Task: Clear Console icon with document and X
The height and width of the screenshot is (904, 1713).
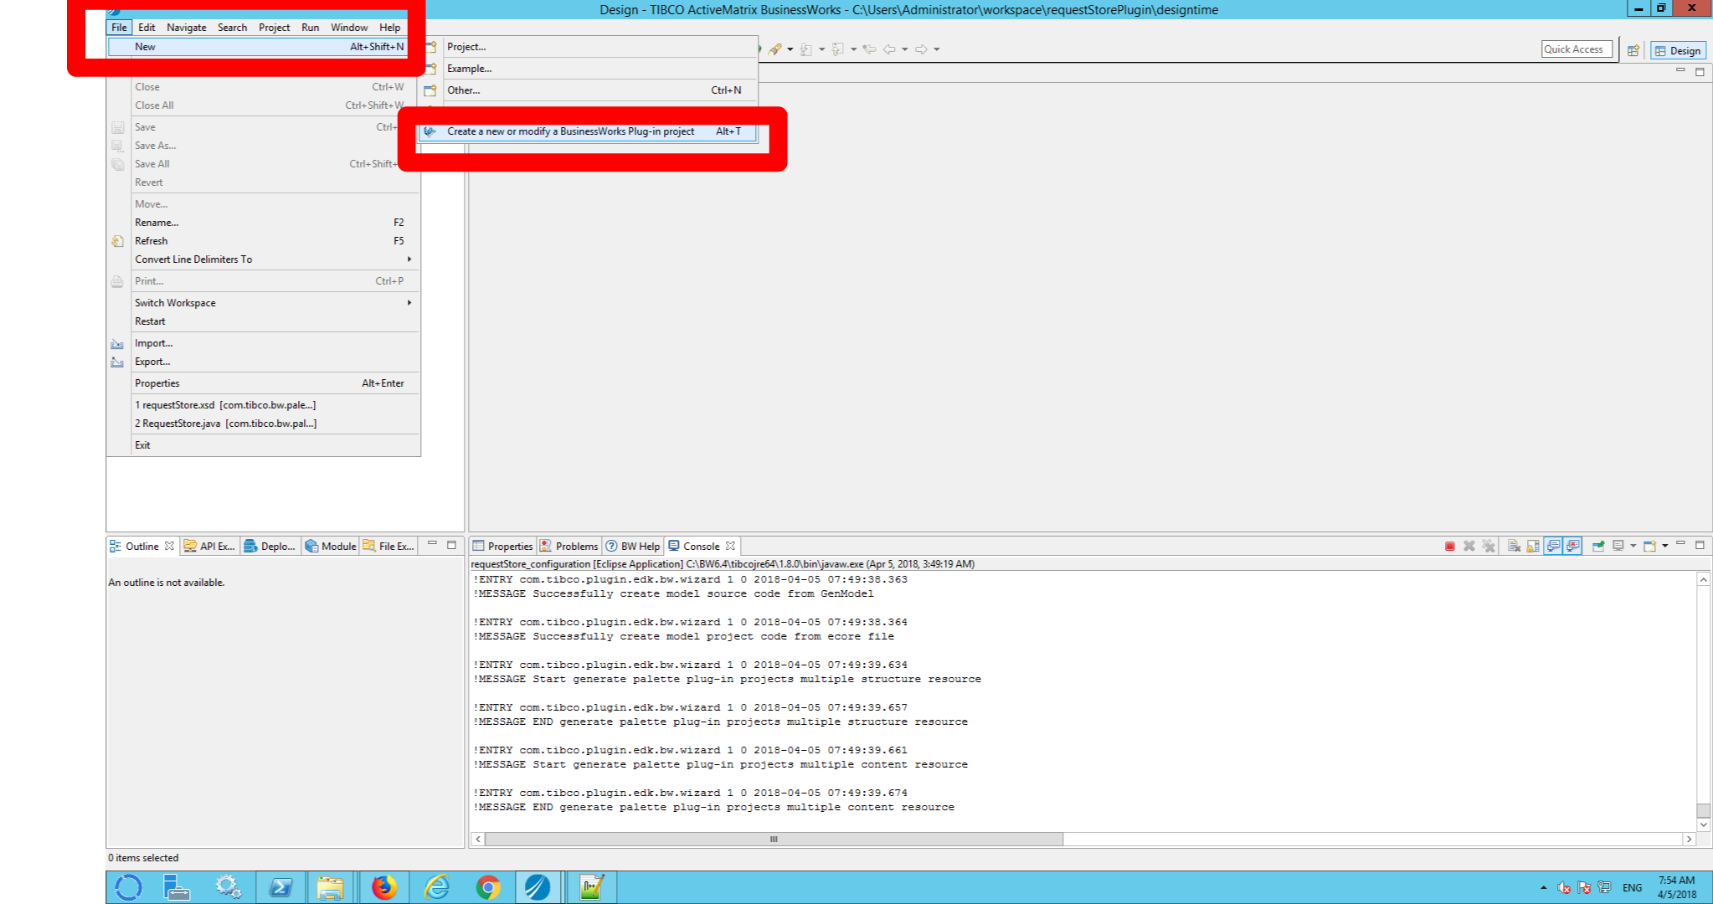Action: [x=1514, y=546]
